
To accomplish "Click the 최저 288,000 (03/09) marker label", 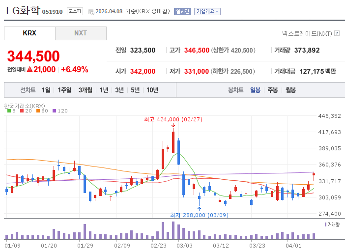I will click(x=199, y=215).
